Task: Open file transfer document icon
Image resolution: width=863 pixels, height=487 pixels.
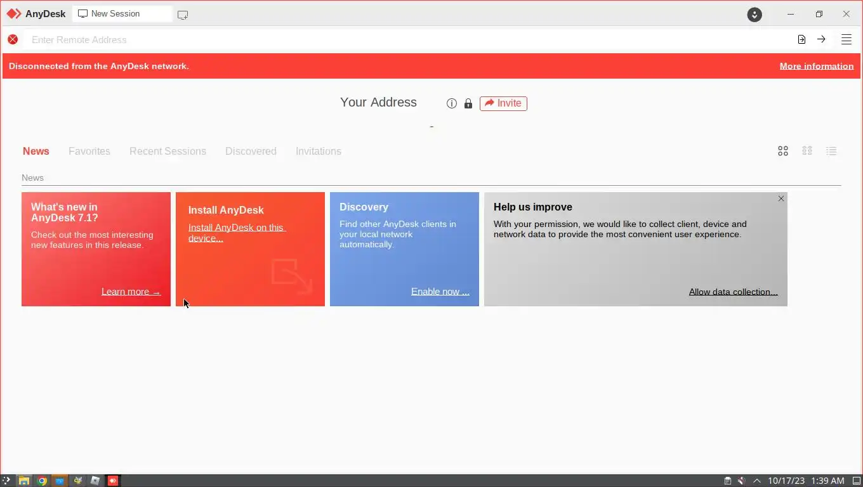Action: point(801,39)
